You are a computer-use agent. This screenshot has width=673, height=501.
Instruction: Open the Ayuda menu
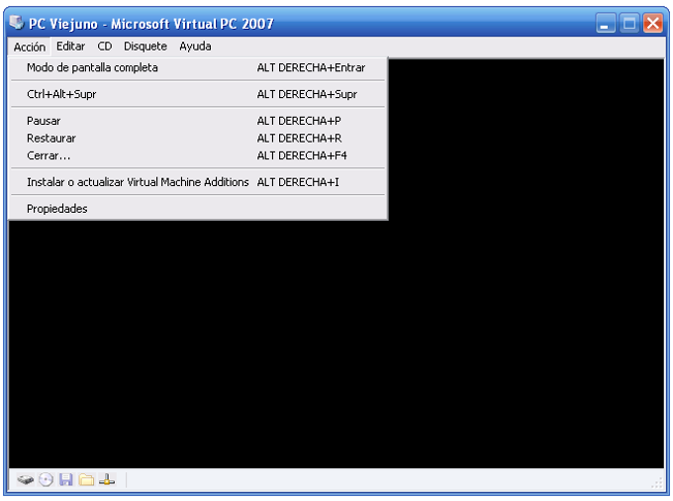195,46
